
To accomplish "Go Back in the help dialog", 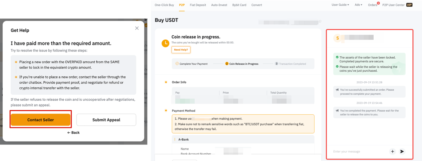I will [x=73, y=133].
